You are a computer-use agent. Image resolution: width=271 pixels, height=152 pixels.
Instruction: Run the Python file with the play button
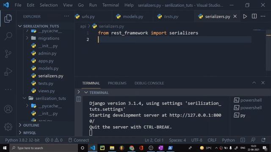tap(245, 16)
